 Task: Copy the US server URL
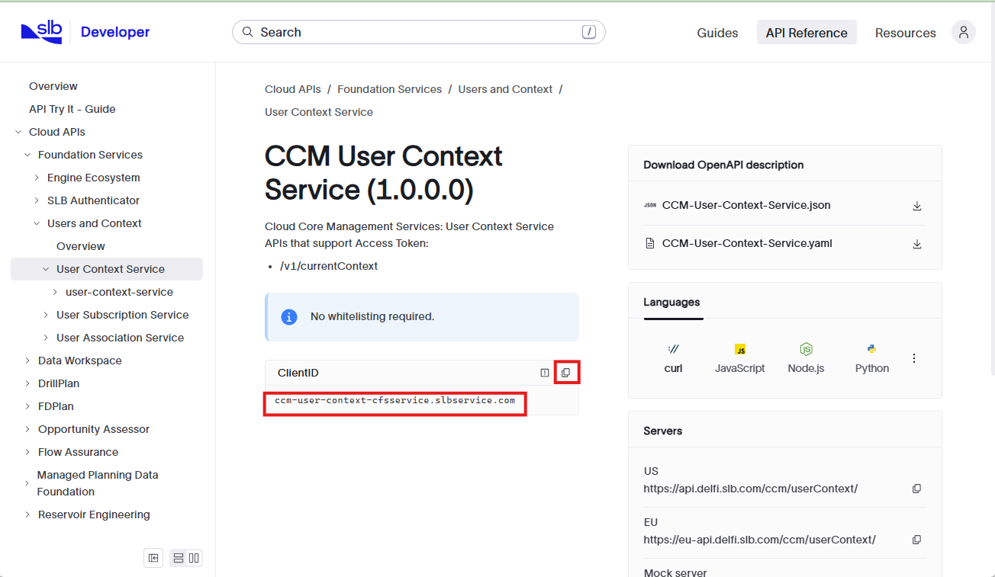coord(916,489)
